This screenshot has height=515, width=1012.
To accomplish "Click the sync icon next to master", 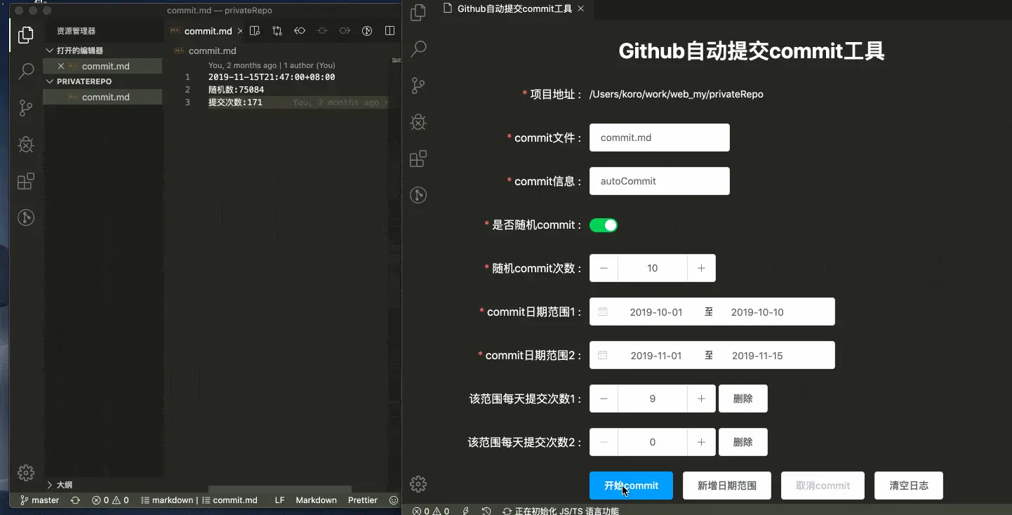I will tap(75, 500).
